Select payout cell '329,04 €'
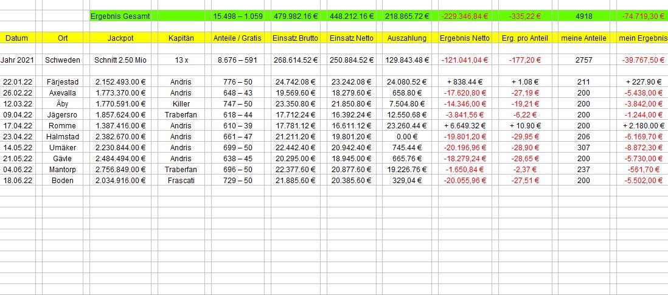668x295 pixels. (x=407, y=181)
